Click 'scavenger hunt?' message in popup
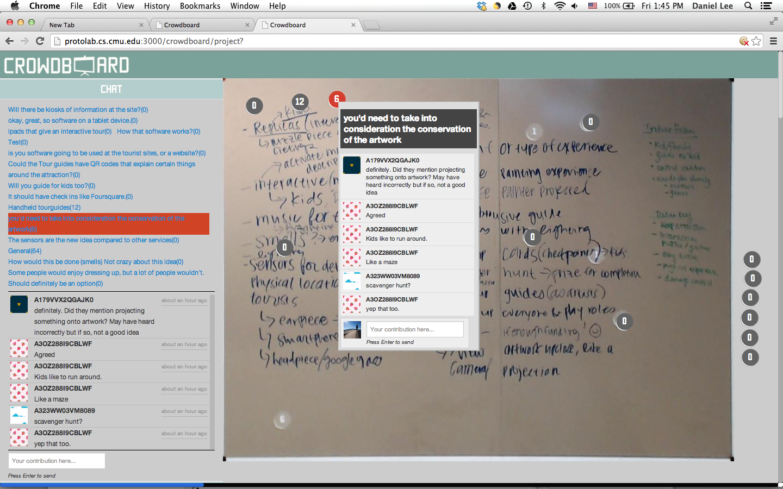The width and height of the screenshot is (783, 489). [x=388, y=285]
